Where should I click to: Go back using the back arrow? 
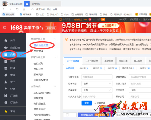point(4,9)
